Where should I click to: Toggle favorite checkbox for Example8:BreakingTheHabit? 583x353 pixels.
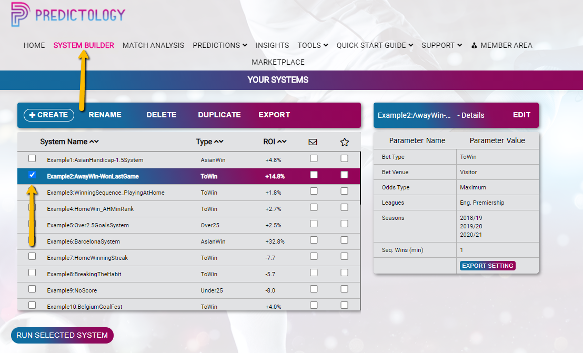[344, 273]
